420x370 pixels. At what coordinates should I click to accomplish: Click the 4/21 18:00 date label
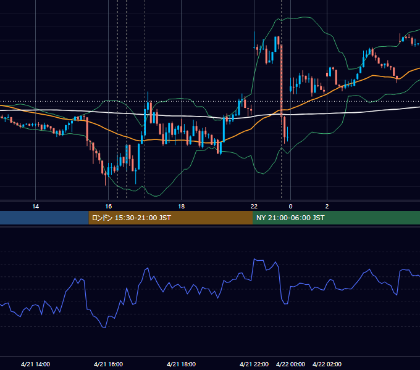pyautogui.click(x=182, y=364)
